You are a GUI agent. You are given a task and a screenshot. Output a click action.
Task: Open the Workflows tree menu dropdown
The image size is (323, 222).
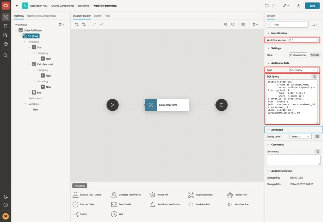pos(62,24)
